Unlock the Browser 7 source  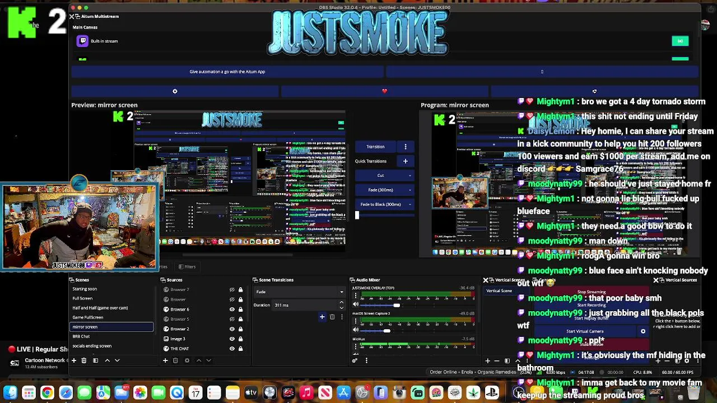pyautogui.click(x=241, y=290)
